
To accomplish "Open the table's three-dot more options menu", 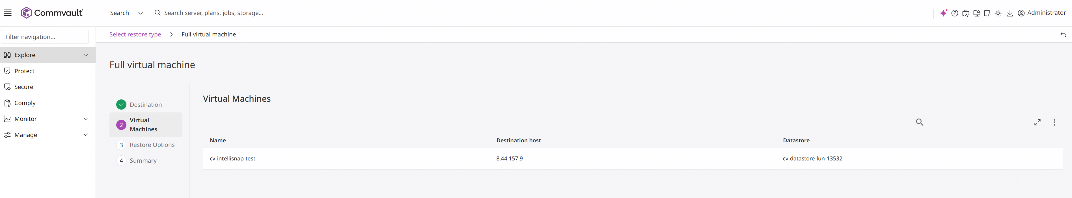I will (1054, 122).
